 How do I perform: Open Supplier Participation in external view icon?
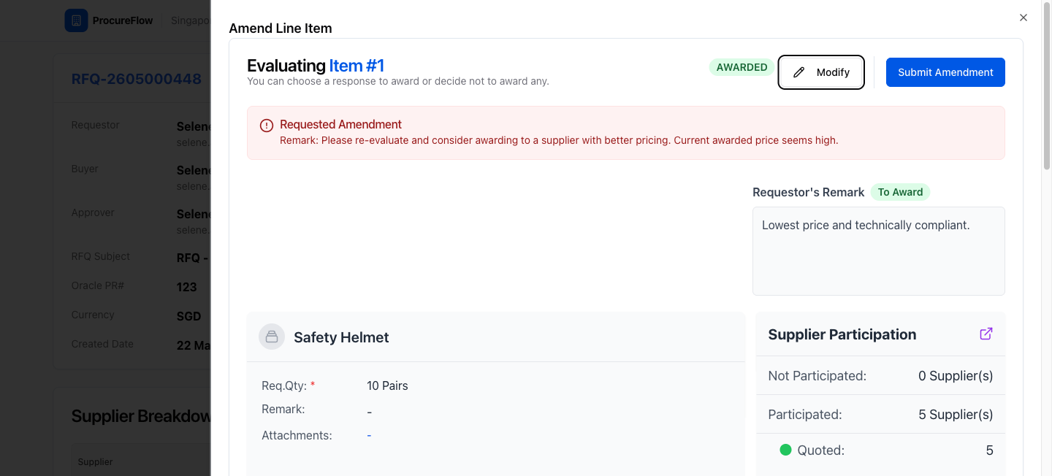tap(986, 334)
